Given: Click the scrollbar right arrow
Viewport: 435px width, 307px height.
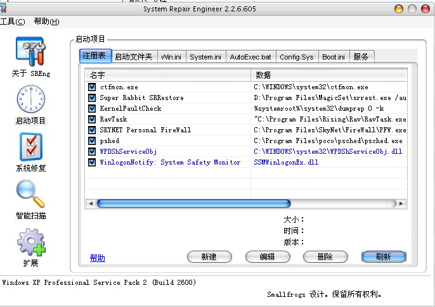Looking at the screenshot, I should pyautogui.click(x=401, y=203).
